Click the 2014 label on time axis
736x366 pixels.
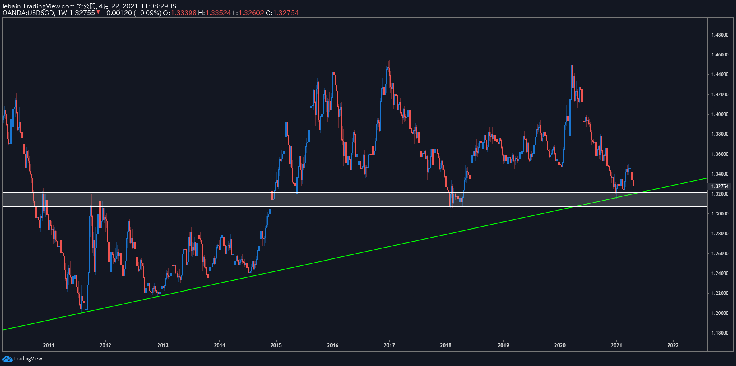click(x=220, y=345)
